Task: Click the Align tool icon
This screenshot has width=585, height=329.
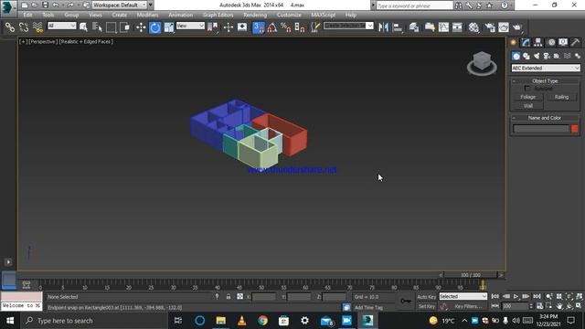Action: point(398,27)
